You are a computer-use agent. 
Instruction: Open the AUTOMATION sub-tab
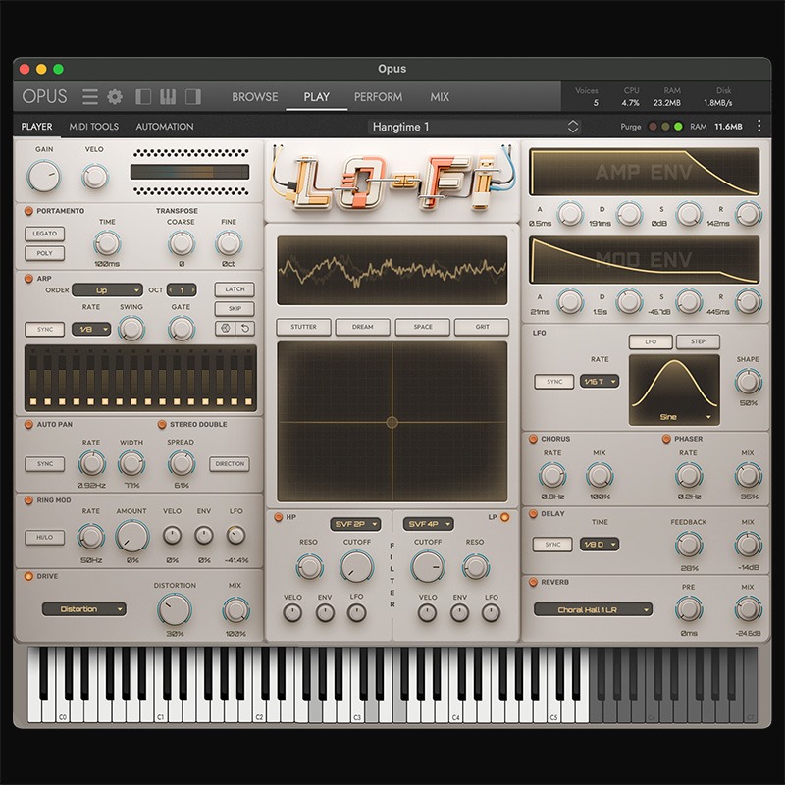point(165,127)
